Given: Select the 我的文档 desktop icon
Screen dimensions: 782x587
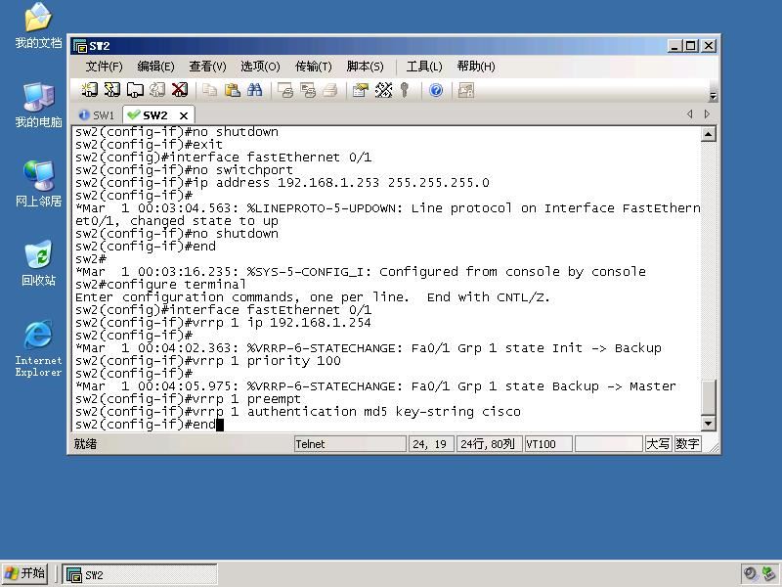Looking at the screenshot, I should click(x=38, y=26).
